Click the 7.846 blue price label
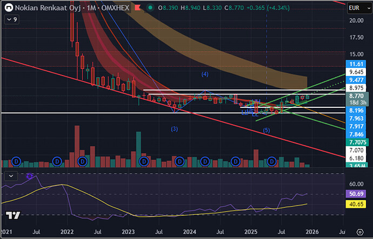373x239 pixels. pyautogui.click(x=356, y=134)
